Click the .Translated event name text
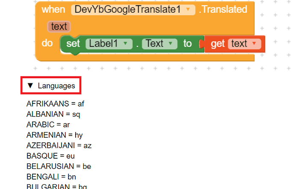Viewport: 295px width, 189px height. pyautogui.click(x=223, y=9)
